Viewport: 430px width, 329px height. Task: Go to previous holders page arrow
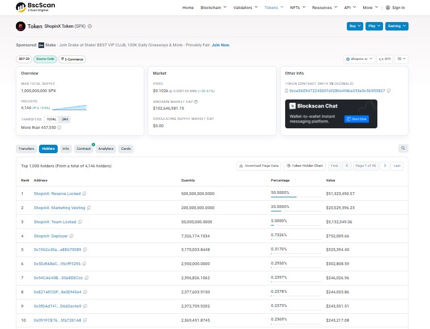(x=347, y=166)
